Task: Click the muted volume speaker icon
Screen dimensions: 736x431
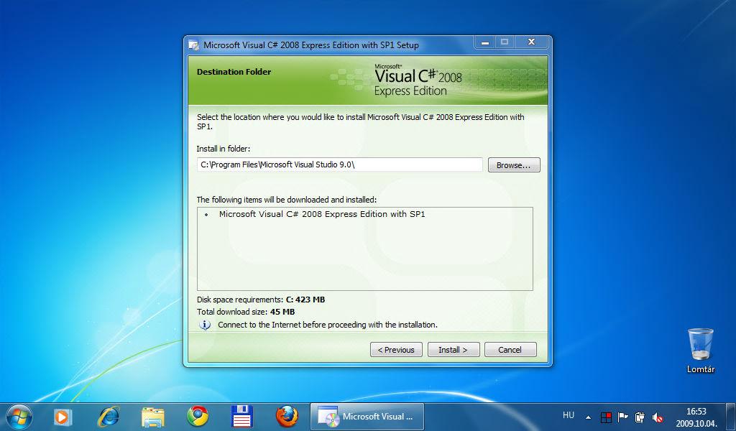Action: [x=658, y=417]
